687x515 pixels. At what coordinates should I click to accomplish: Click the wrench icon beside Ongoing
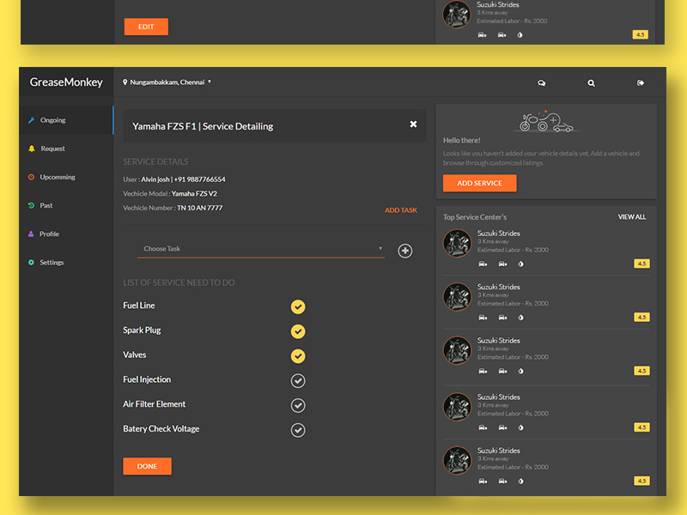point(31,120)
